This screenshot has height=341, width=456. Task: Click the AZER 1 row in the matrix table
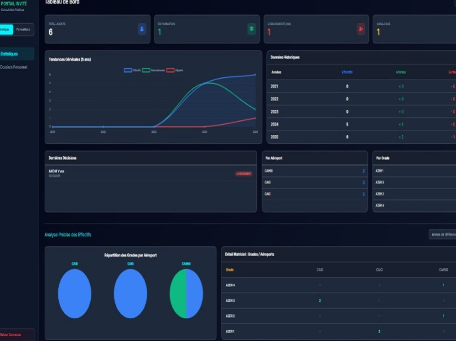pyautogui.click(x=339, y=331)
